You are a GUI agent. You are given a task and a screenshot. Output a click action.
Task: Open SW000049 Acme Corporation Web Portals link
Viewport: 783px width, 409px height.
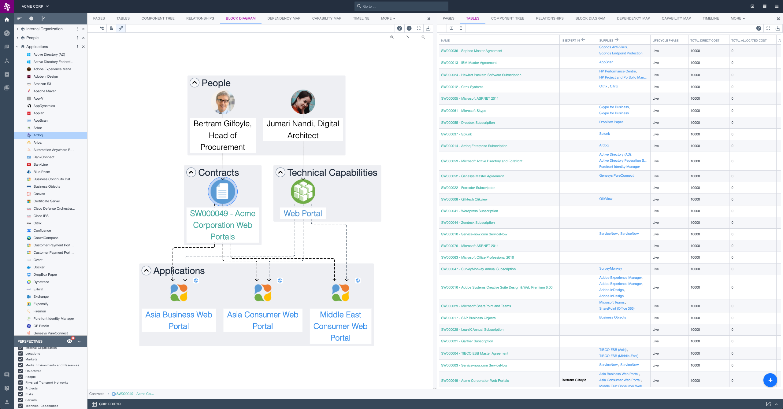(x=475, y=380)
